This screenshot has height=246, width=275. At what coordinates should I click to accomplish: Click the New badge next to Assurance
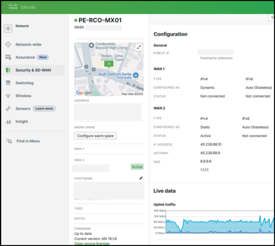pos(43,57)
